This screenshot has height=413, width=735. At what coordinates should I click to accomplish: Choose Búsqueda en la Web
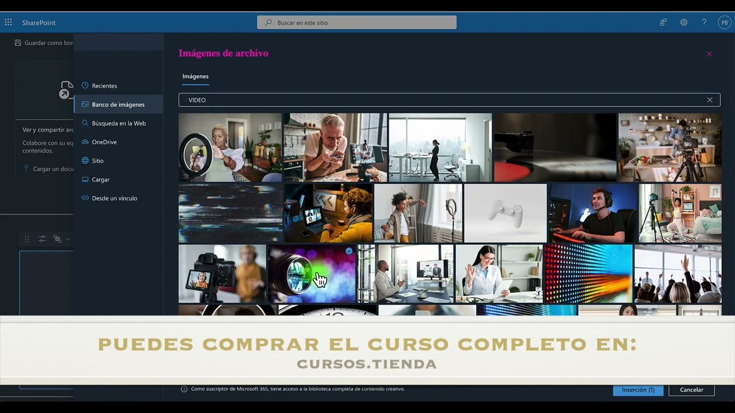tap(118, 123)
